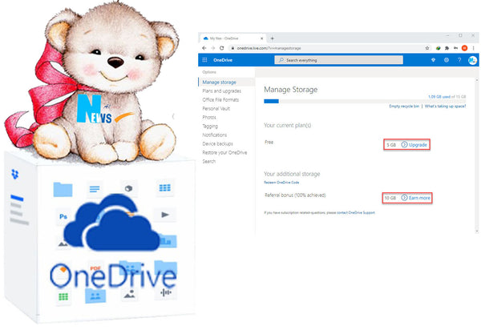This screenshot has height=330, width=481.
Task: Open the account profile avatar
Action: [472, 60]
